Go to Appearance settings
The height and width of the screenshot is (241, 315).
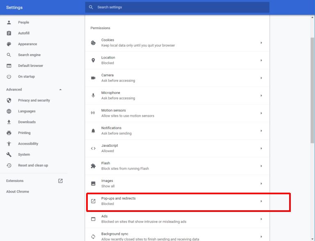[27, 44]
